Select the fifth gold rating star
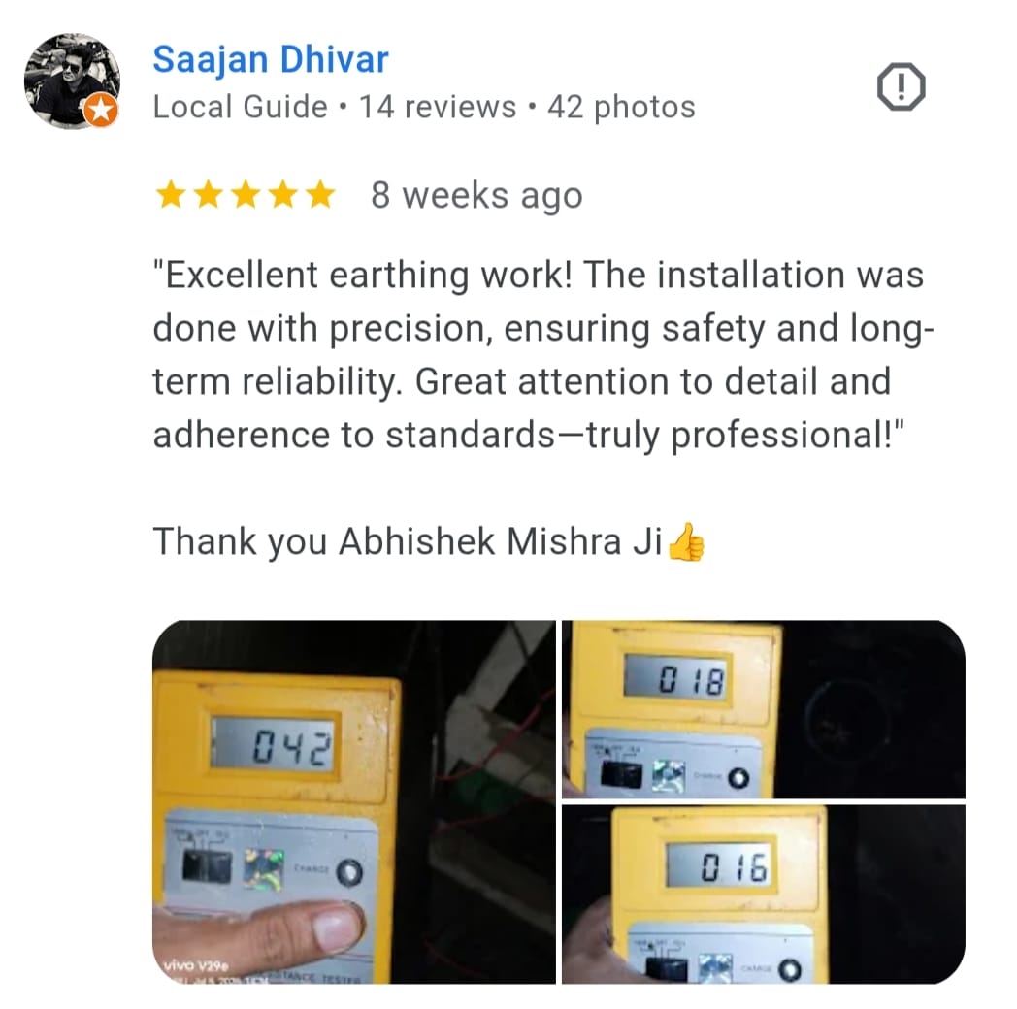This screenshot has height=1009, width=1017. coord(321,195)
